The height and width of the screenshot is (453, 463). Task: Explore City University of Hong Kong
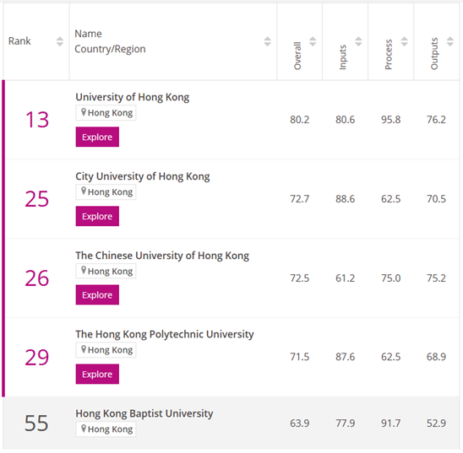[97, 216]
